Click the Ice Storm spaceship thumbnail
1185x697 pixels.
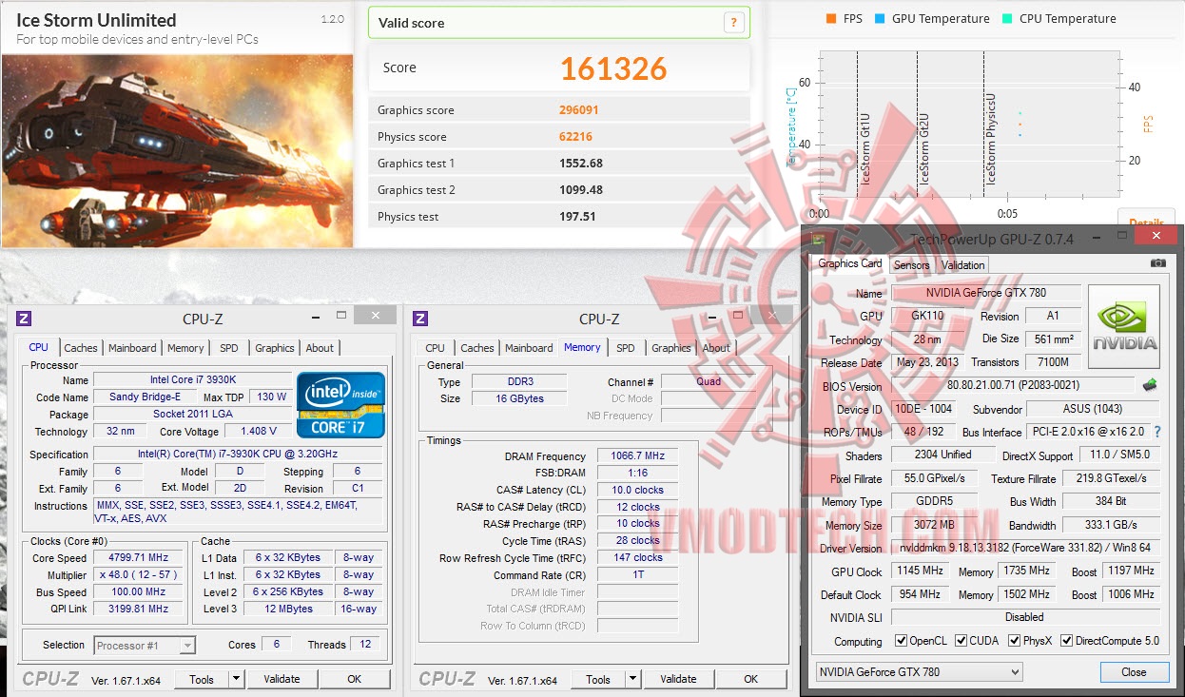pyautogui.click(x=177, y=151)
